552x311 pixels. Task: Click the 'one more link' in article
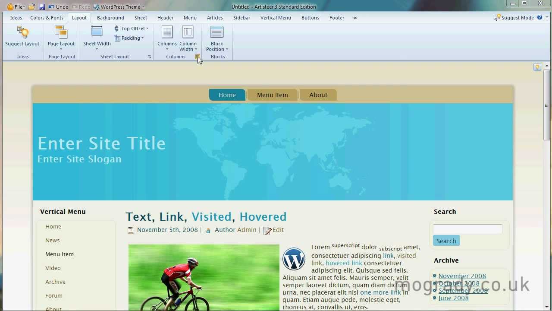tap(380, 292)
